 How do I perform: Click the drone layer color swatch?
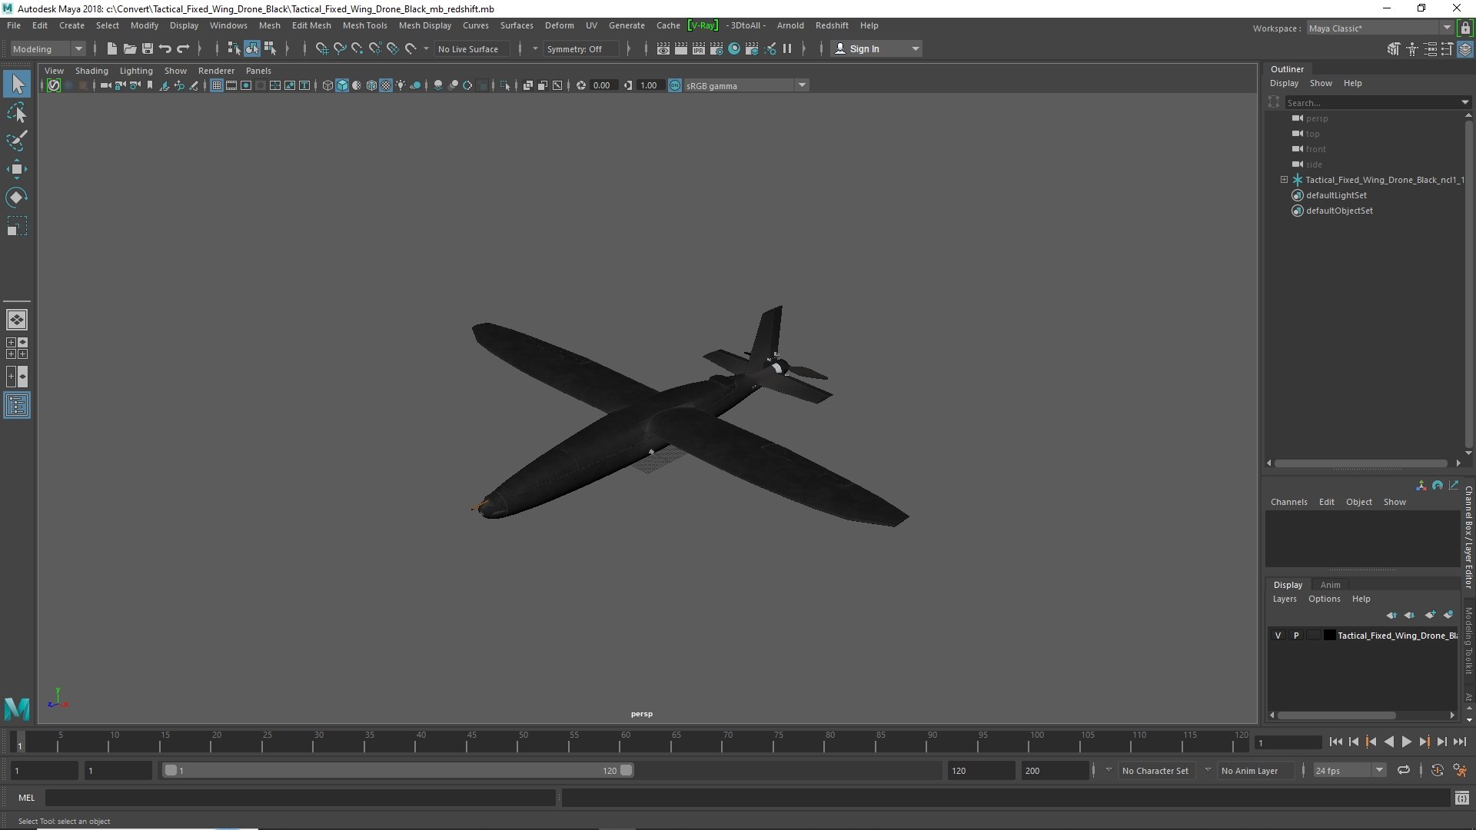[x=1329, y=636]
